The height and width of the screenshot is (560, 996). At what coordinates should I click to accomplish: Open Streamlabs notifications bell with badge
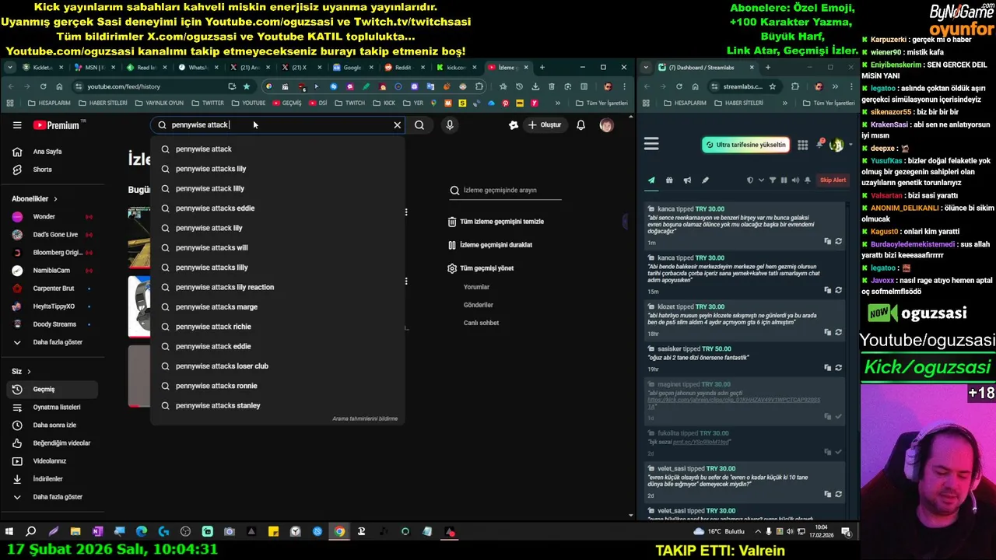pyautogui.click(x=820, y=144)
